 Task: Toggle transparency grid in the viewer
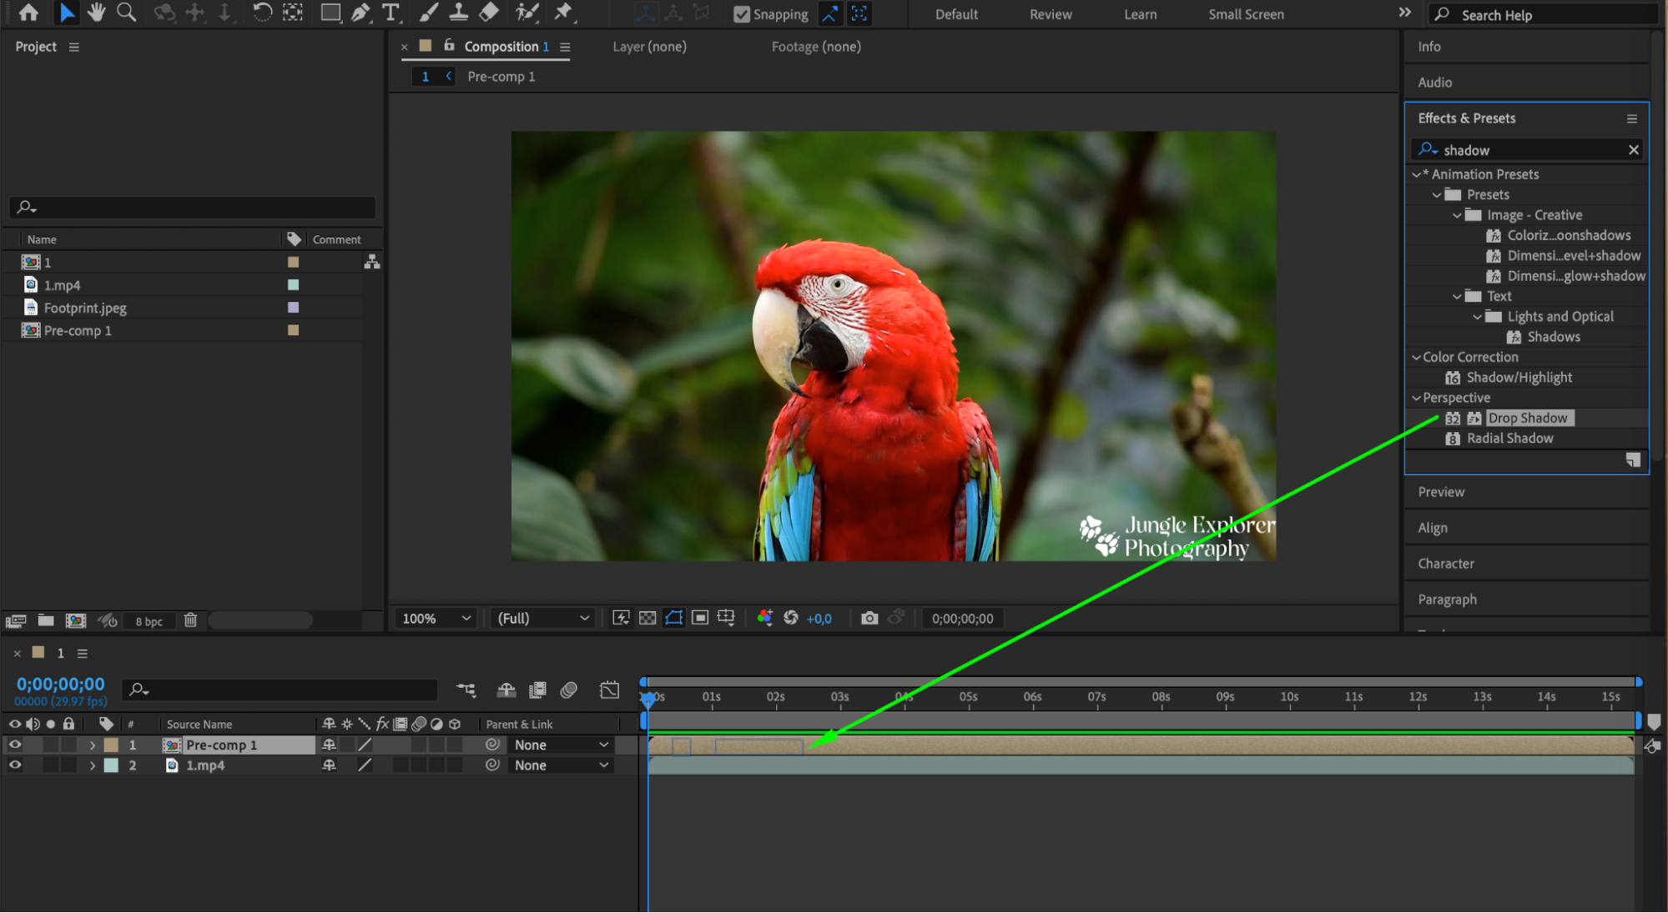click(648, 618)
